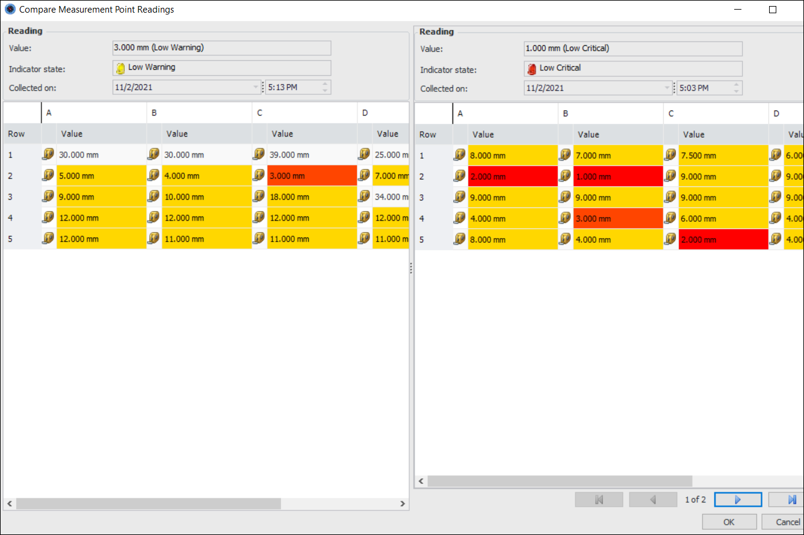This screenshot has width=804, height=535.
Task: Open the left Collected on date dropdown
Action: pos(256,87)
